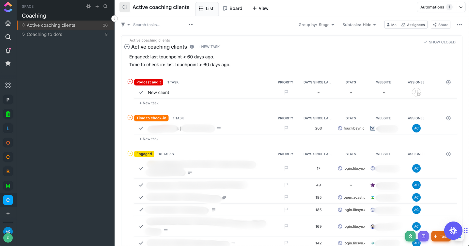
Task: Mark the New client task complete
Action: pyautogui.click(x=141, y=93)
